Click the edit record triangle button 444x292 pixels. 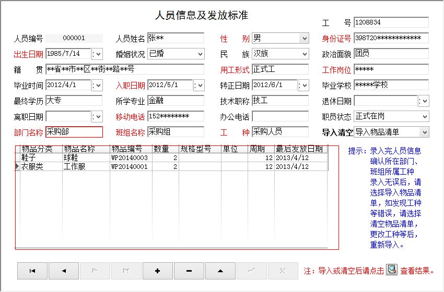[x=220, y=271]
